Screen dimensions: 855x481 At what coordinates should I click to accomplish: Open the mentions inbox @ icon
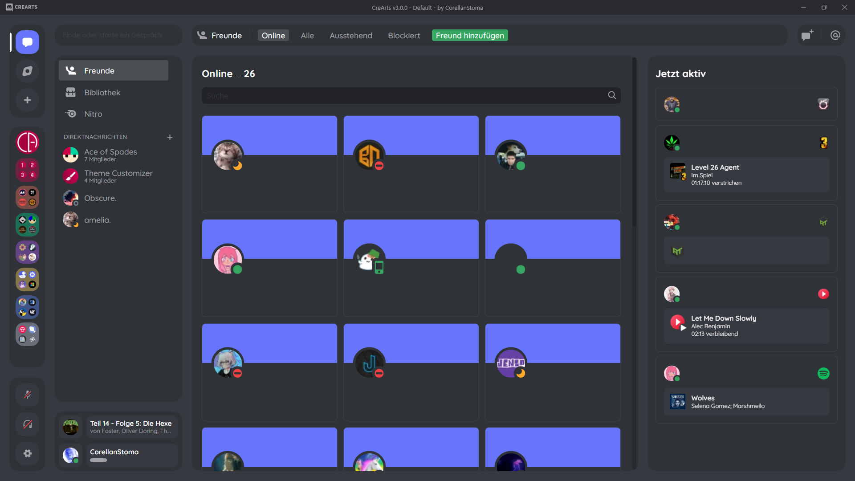click(x=835, y=35)
